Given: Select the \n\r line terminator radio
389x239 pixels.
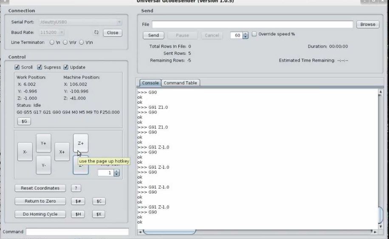Looking at the screenshot, I should (x=65, y=42).
